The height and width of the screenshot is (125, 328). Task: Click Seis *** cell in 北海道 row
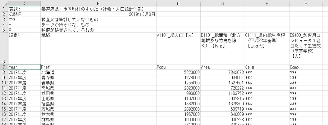click(x=267, y=73)
